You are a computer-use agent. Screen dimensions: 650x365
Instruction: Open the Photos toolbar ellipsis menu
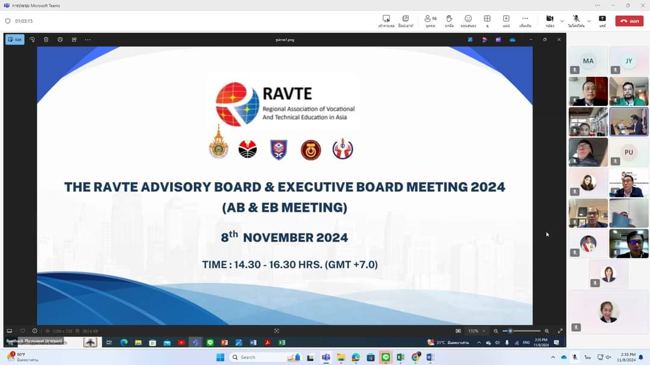coord(87,40)
